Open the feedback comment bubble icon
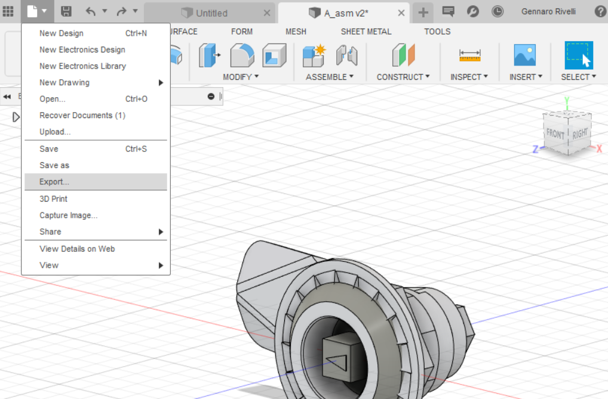 point(448,11)
